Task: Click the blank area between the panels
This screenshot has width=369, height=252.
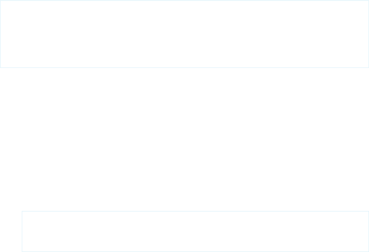Action: (184, 139)
